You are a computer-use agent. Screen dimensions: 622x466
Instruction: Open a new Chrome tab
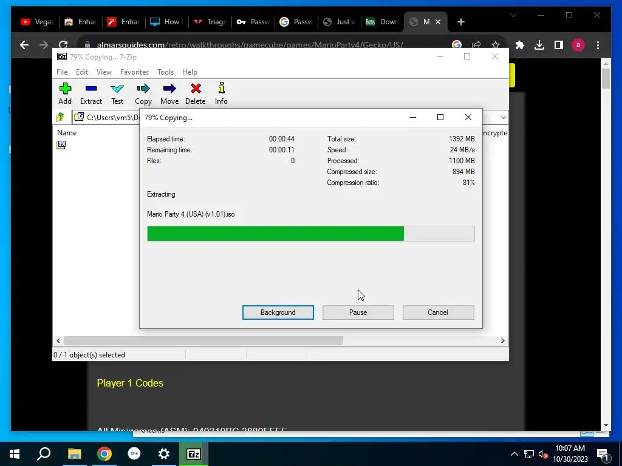pos(461,22)
